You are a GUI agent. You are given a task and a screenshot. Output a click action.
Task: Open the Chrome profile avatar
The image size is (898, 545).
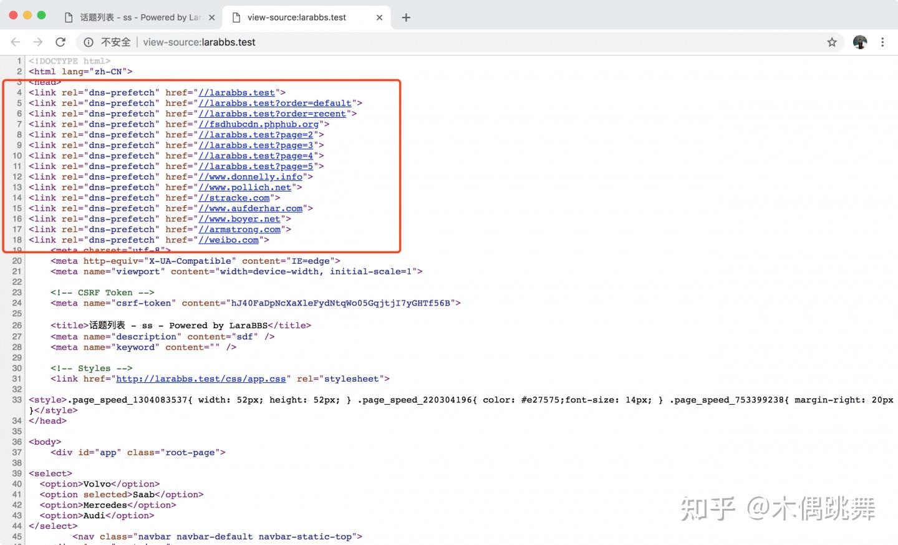(860, 42)
